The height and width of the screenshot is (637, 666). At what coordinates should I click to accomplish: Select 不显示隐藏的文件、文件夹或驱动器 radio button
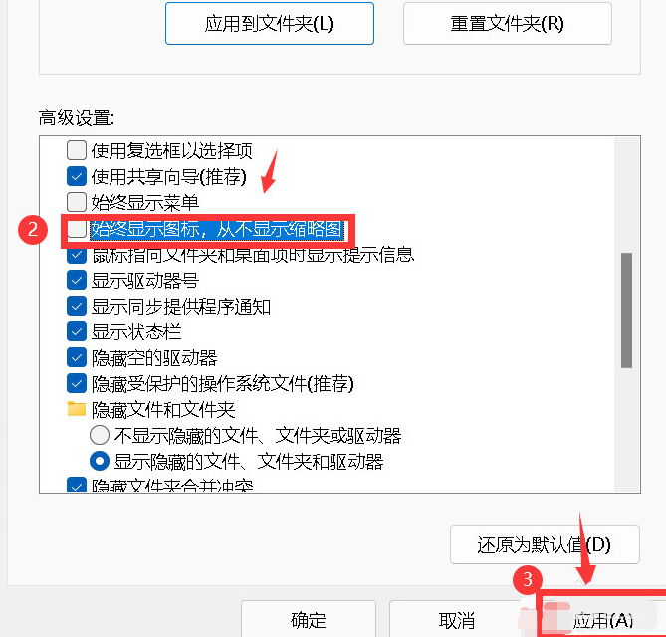[100, 435]
